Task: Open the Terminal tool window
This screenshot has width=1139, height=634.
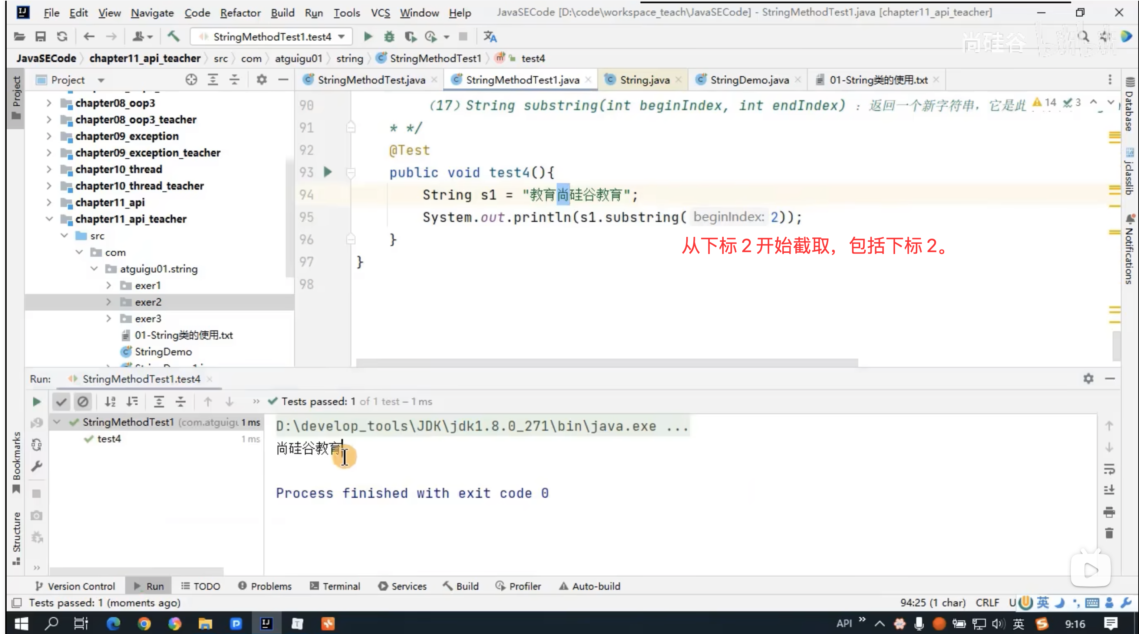Action: [335, 586]
